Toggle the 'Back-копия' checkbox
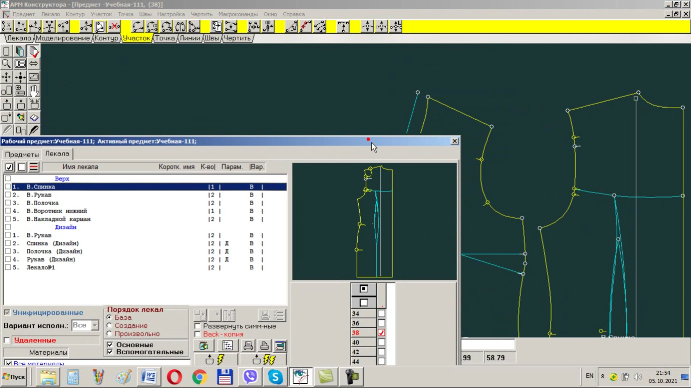Image resolution: width=691 pixels, height=388 pixels. point(198,334)
